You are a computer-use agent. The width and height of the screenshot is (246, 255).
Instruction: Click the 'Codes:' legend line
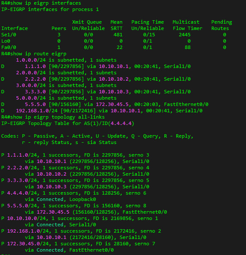(97, 136)
